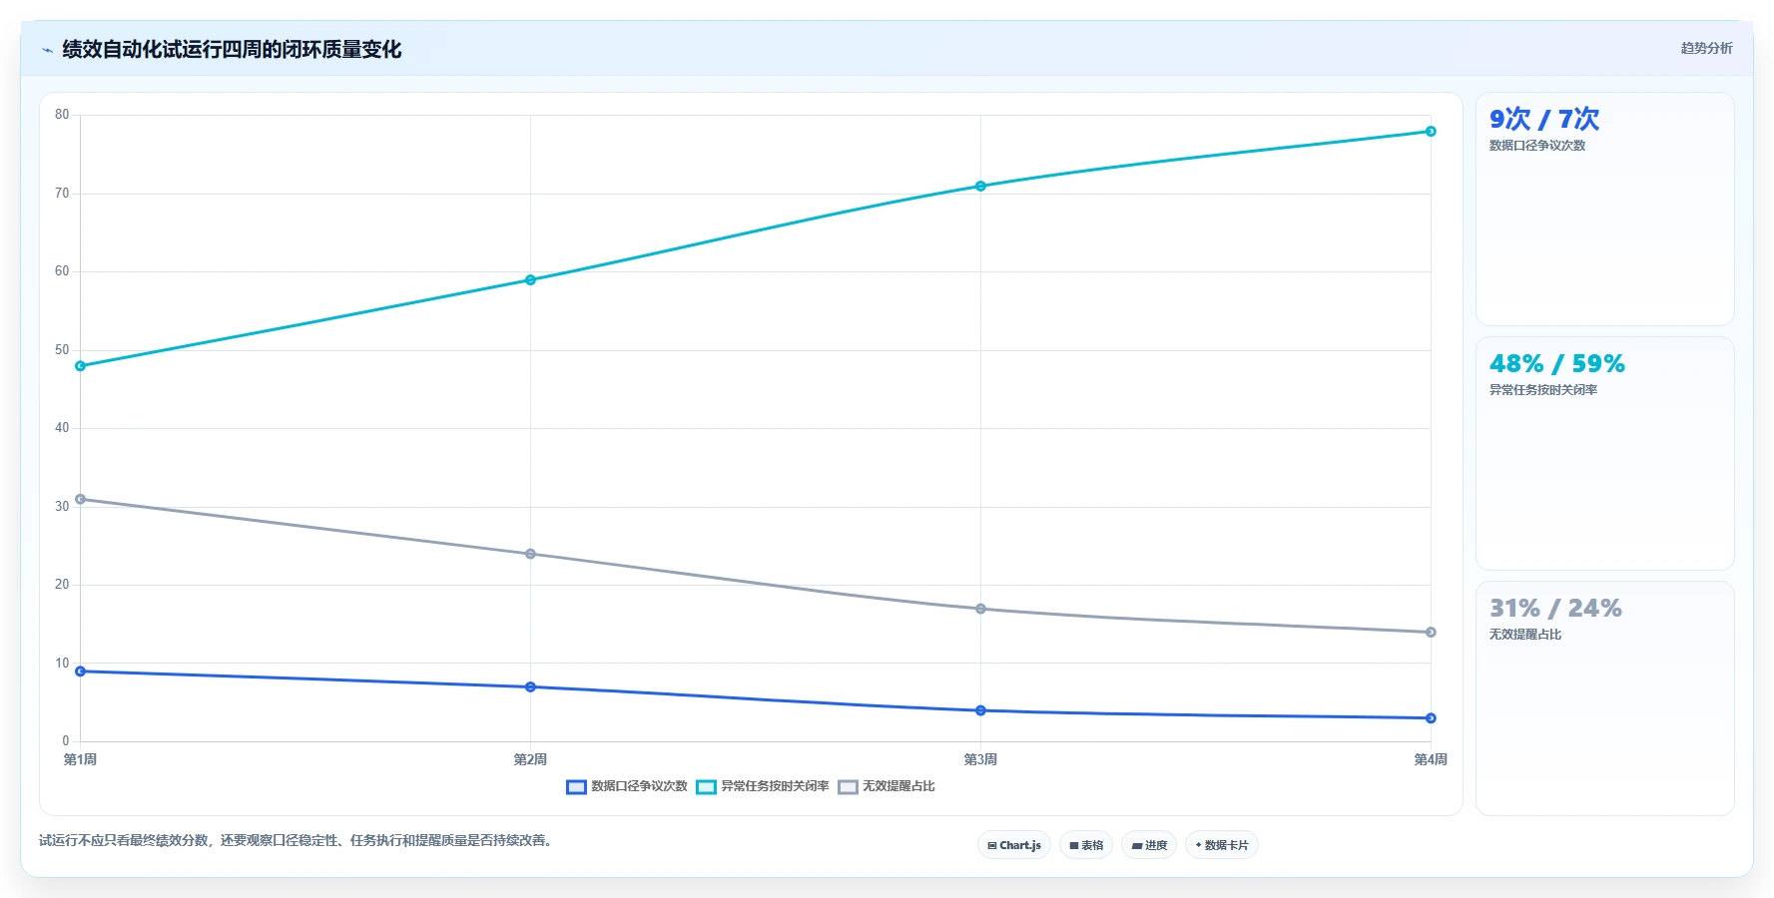Open the 9次 / 7次 data card

click(1604, 210)
